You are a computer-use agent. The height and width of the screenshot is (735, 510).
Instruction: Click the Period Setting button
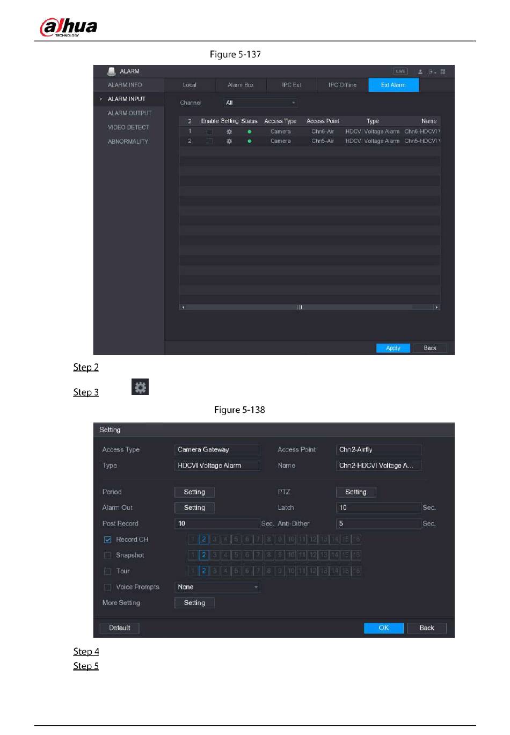[194, 492]
